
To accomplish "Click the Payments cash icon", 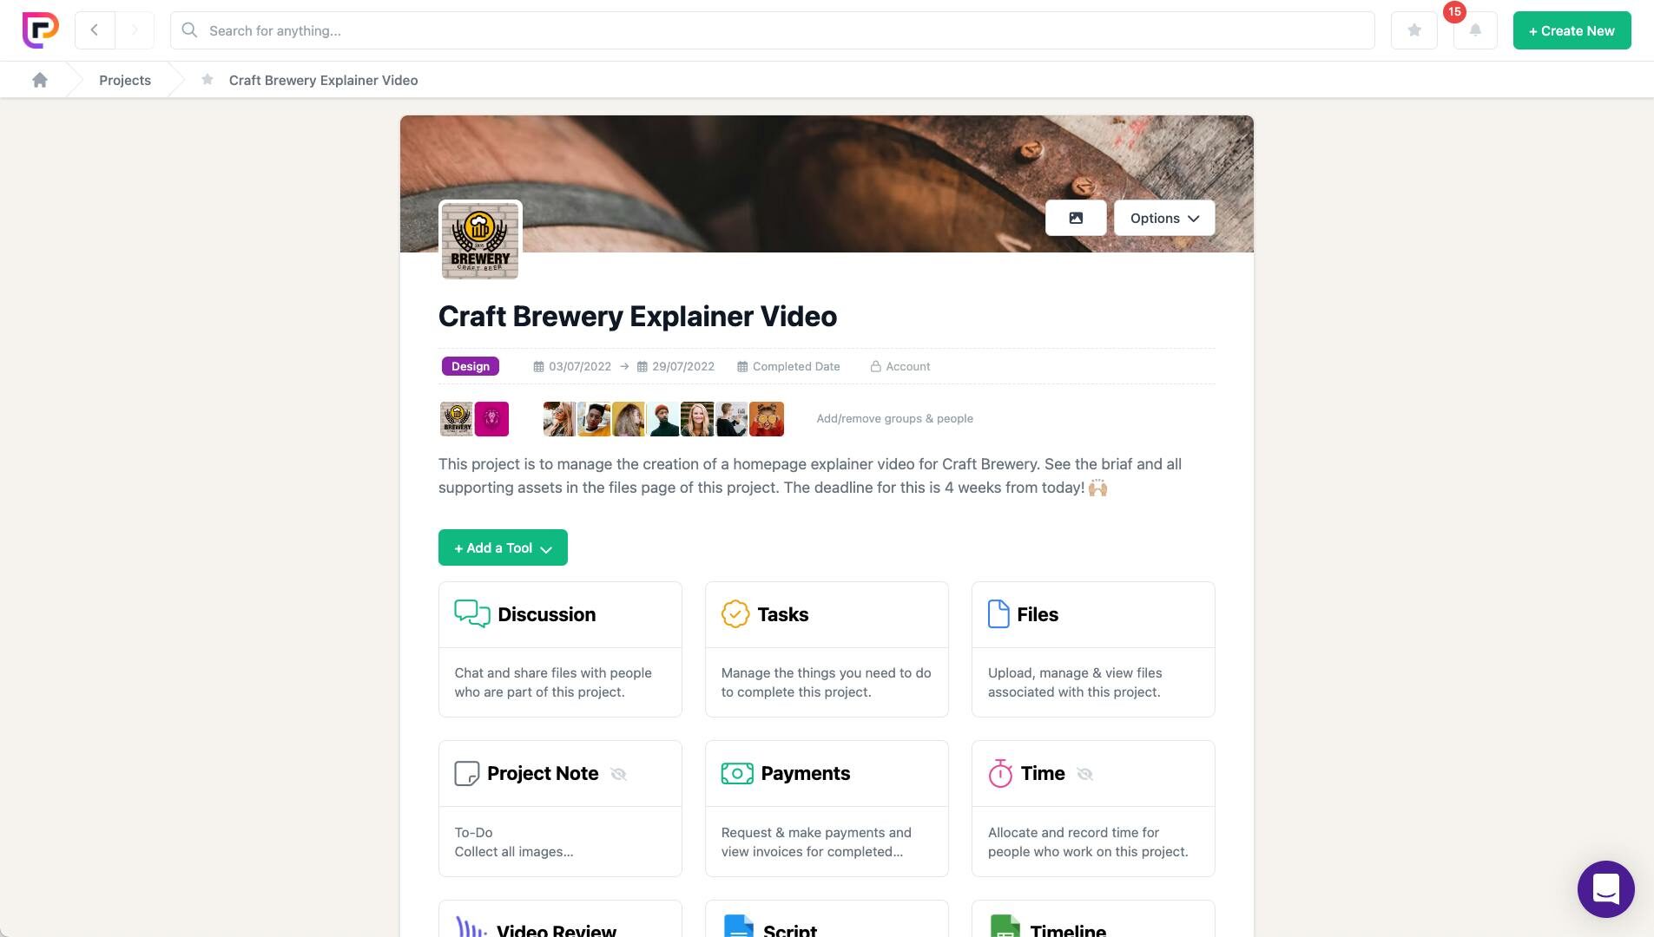I will tap(737, 773).
